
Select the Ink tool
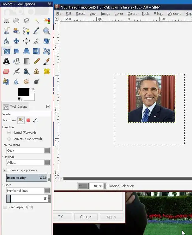point(27,71)
